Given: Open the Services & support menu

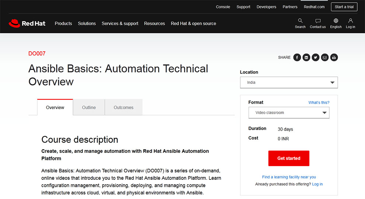Looking at the screenshot, I should [120, 24].
